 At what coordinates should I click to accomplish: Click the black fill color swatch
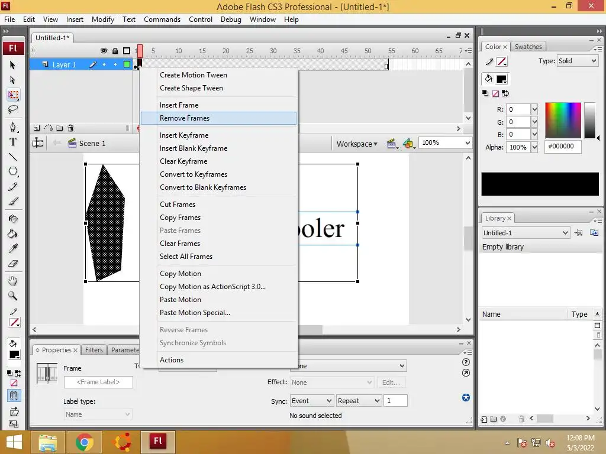tap(501, 79)
